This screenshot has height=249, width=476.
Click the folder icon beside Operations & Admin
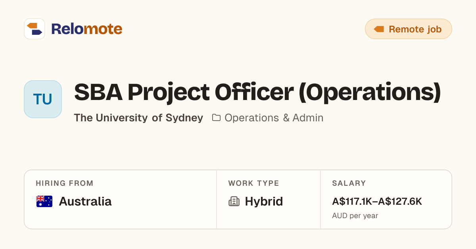pyautogui.click(x=216, y=118)
